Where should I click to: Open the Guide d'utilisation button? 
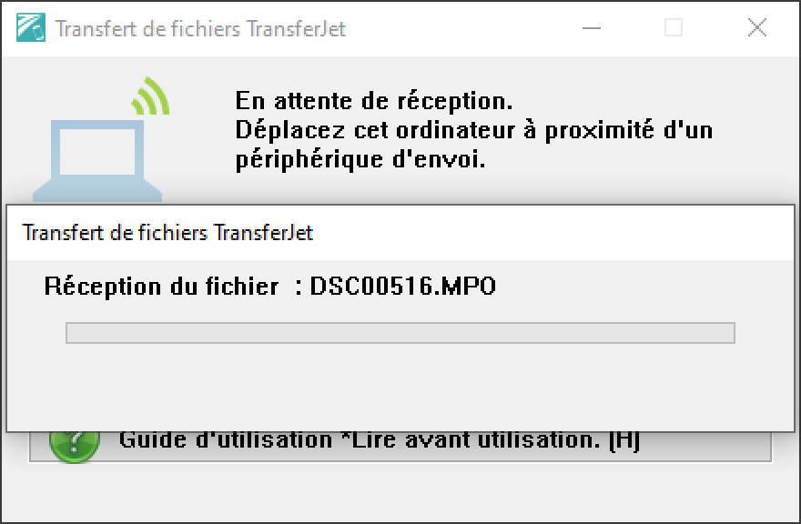coord(400,447)
